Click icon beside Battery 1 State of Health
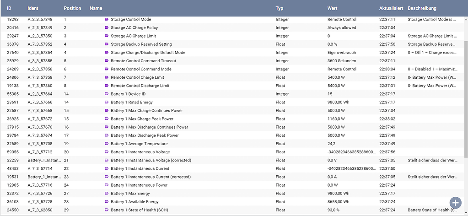 [x=107, y=210]
